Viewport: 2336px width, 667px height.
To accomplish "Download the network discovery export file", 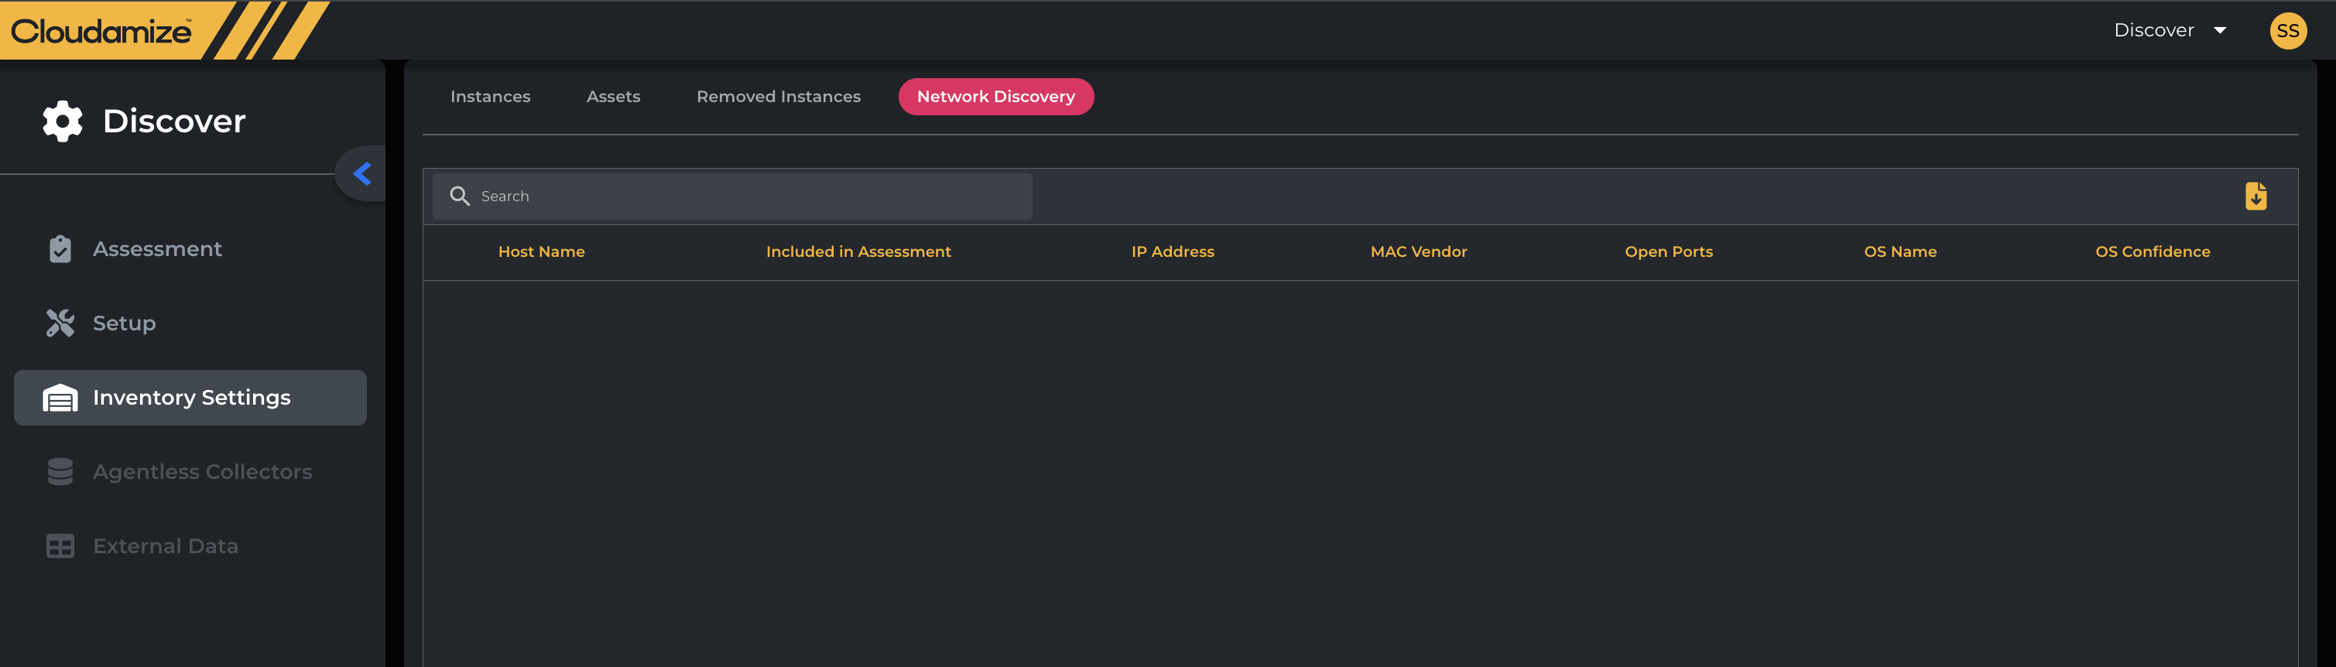I will tap(2256, 197).
